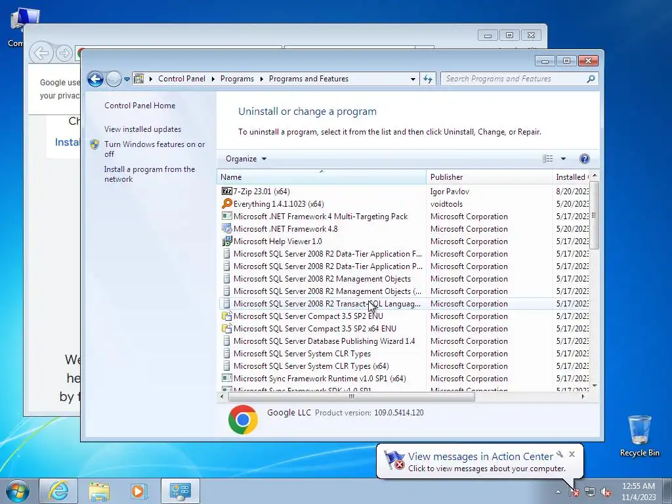The height and width of the screenshot is (504, 672).
Task: Click the SQL Server Compact 3.5 SP2 x64 ENU icon
Action: [226, 328]
